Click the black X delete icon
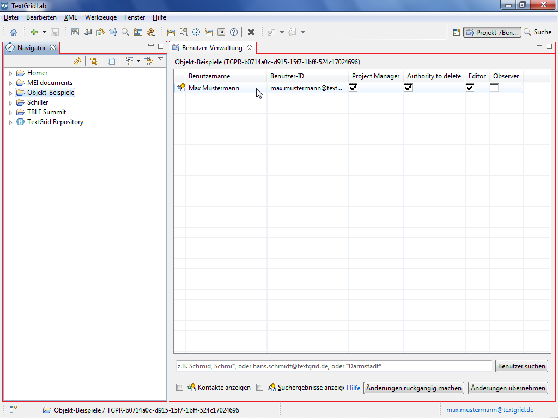This screenshot has width=558, height=418. tap(251, 33)
